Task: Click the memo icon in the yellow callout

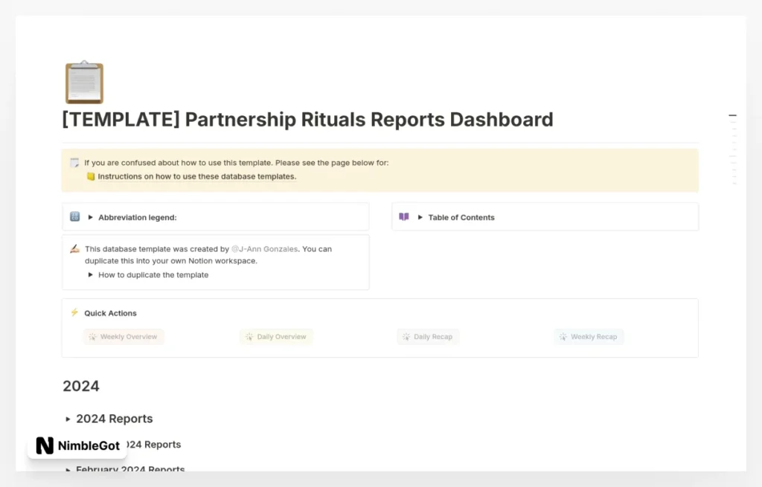Action: tap(74, 162)
